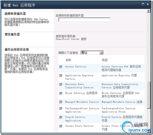Click the 故障转移数据库服务器 input field
Screen dimensions: 153x135
(x=84, y=20)
